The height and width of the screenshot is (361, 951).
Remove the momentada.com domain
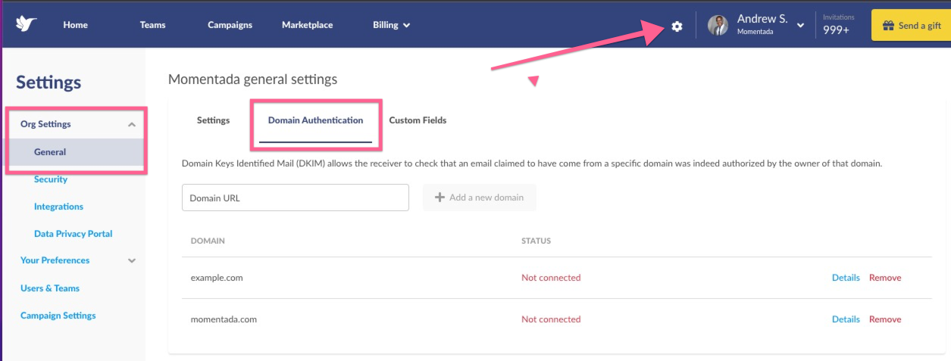[885, 319]
